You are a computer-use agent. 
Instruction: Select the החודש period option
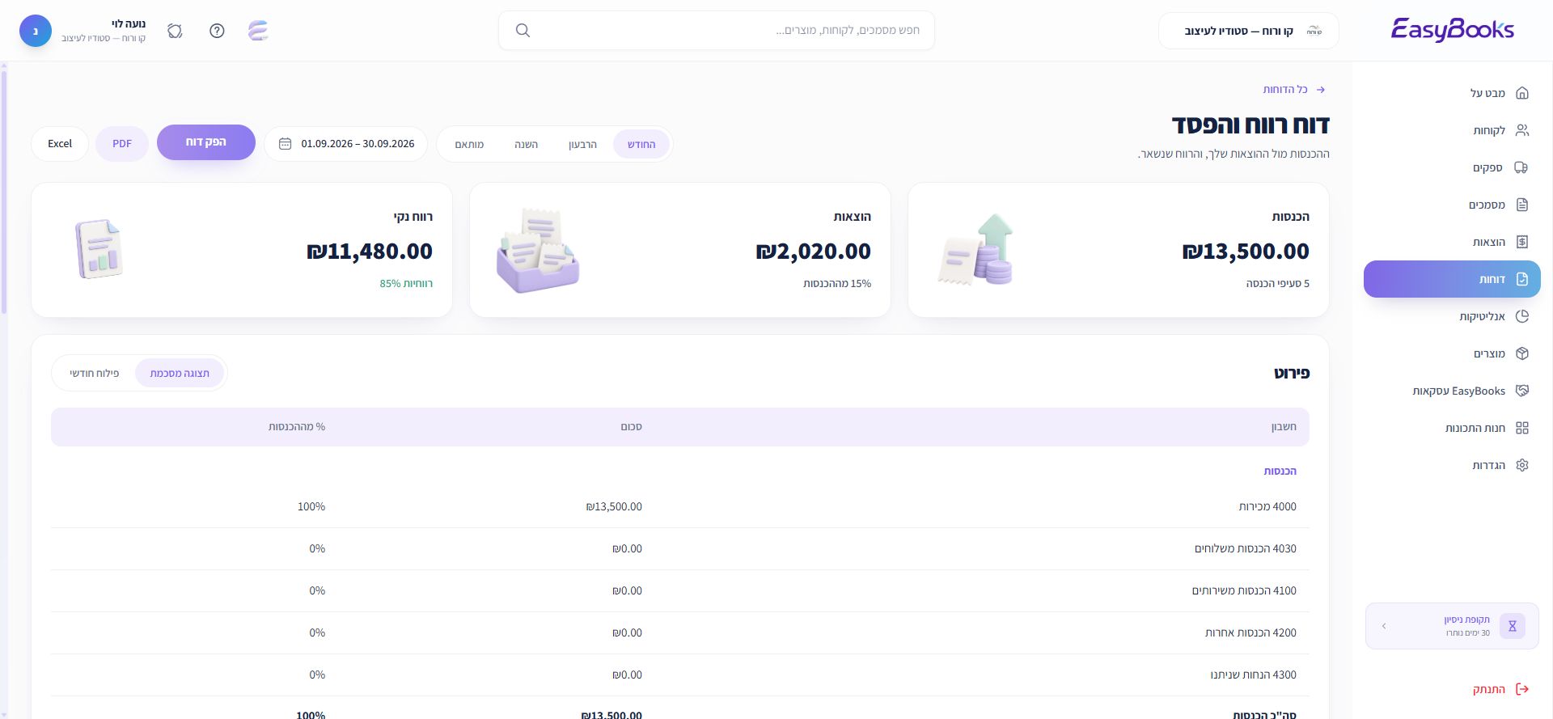pos(641,144)
